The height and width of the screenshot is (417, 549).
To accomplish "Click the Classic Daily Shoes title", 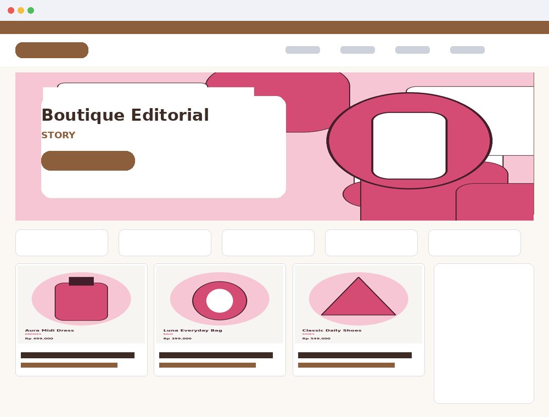I will click(332, 330).
